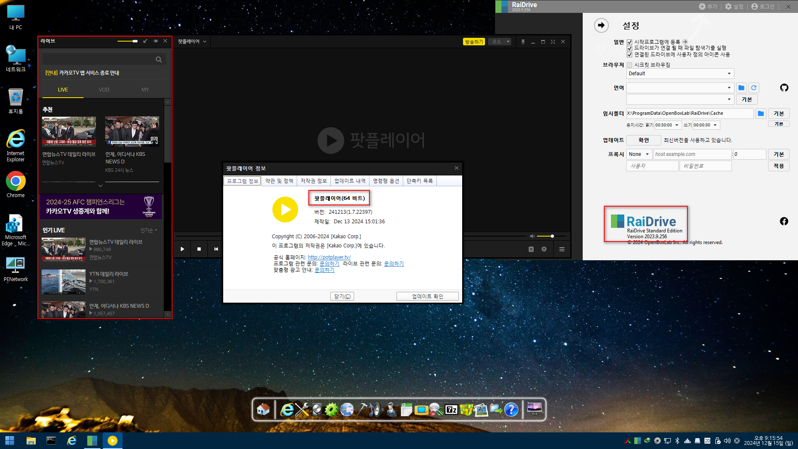Click the always-on-top pin icon in PotPlayer title bar
Image resolution: width=798 pixels, height=449 pixels.
tap(523, 42)
